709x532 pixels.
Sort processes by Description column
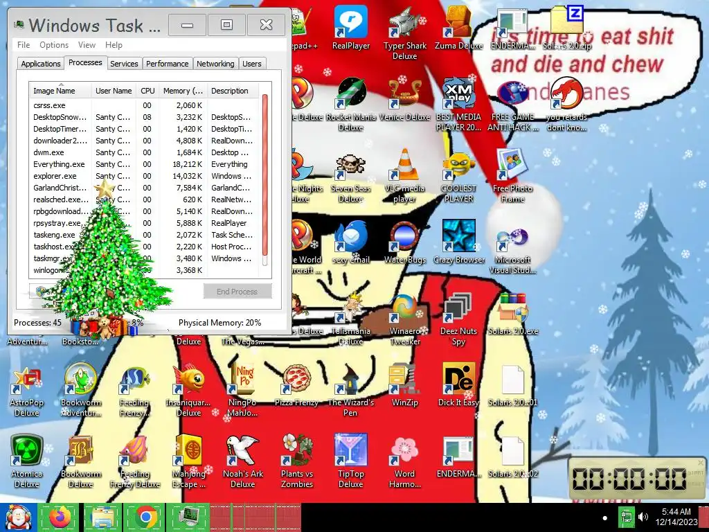click(233, 91)
